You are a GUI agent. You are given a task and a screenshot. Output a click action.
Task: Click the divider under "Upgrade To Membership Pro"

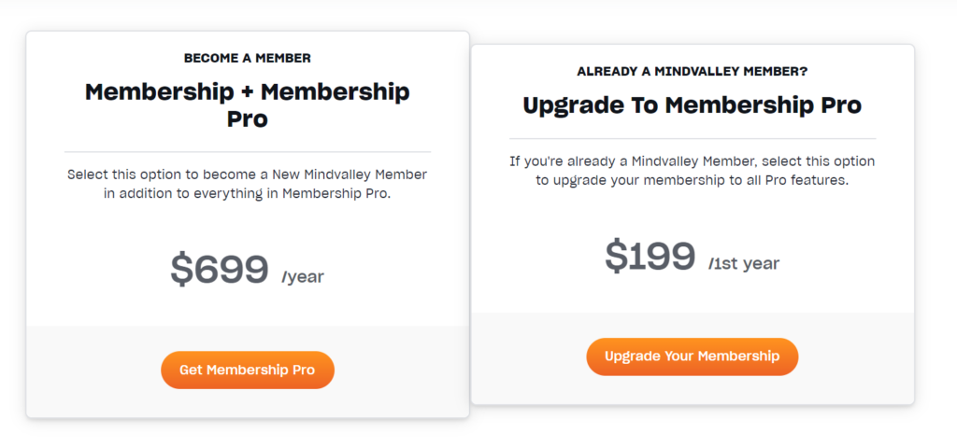(692, 138)
